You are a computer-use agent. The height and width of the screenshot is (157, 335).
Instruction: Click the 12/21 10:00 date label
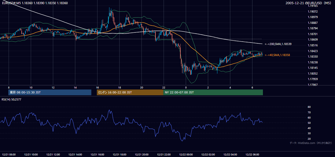31,154
